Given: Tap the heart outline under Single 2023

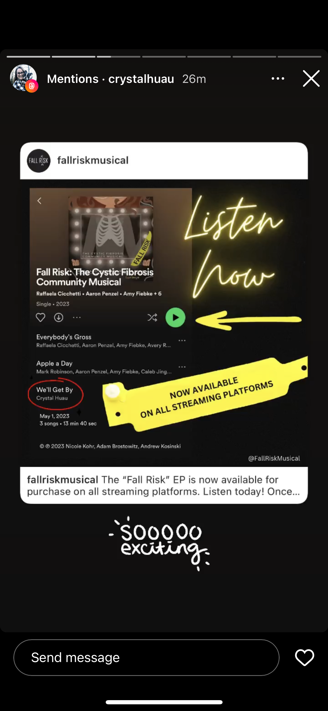Looking at the screenshot, I should pos(41,317).
